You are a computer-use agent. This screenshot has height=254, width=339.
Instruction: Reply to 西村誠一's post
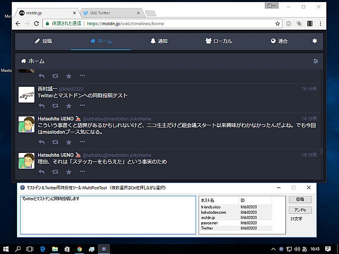coord(41,106)
